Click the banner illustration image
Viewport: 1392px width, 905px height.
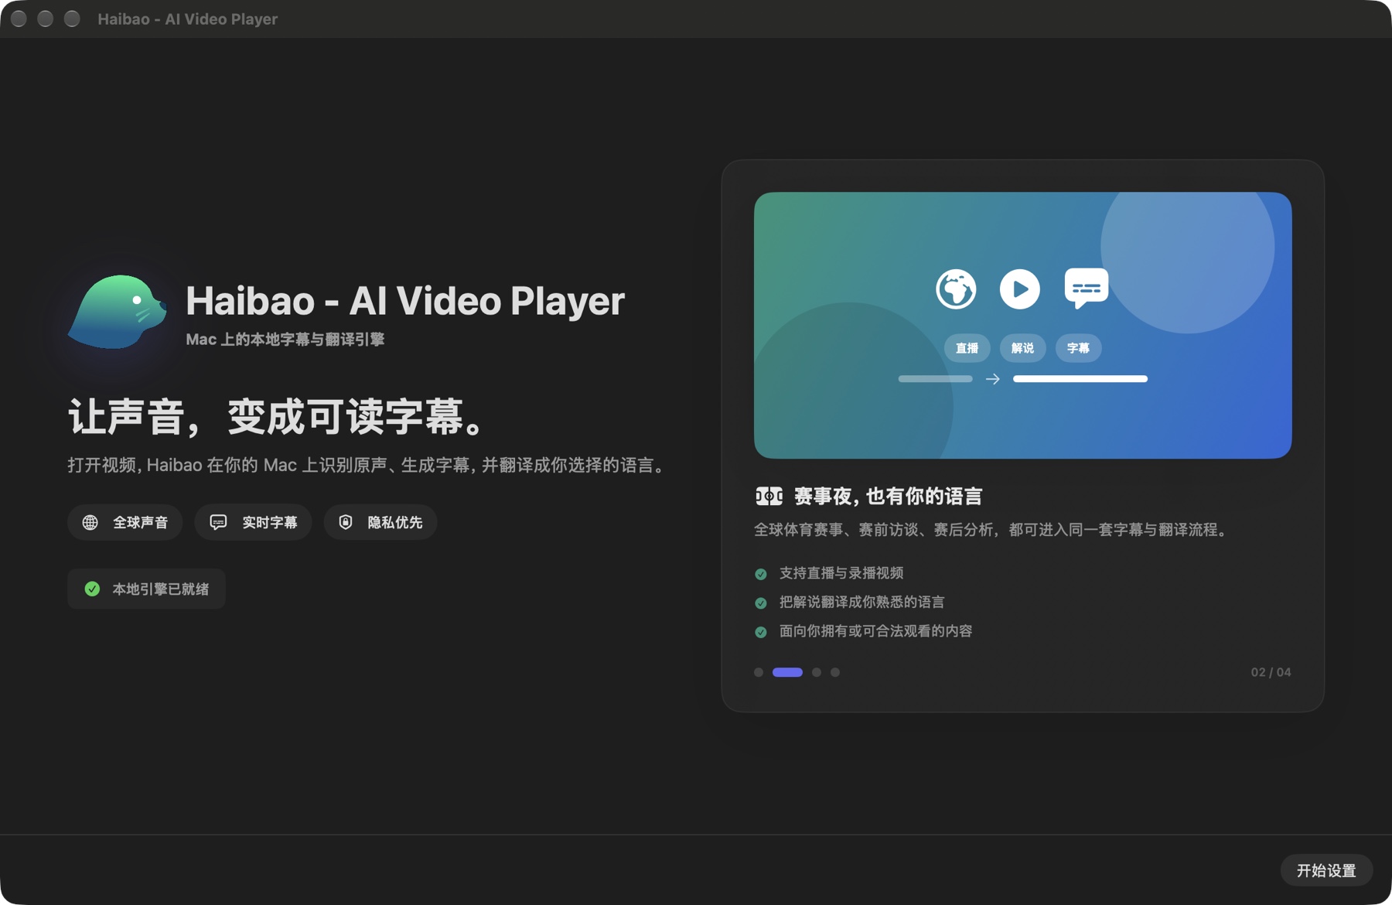(x=1022, y=325)
